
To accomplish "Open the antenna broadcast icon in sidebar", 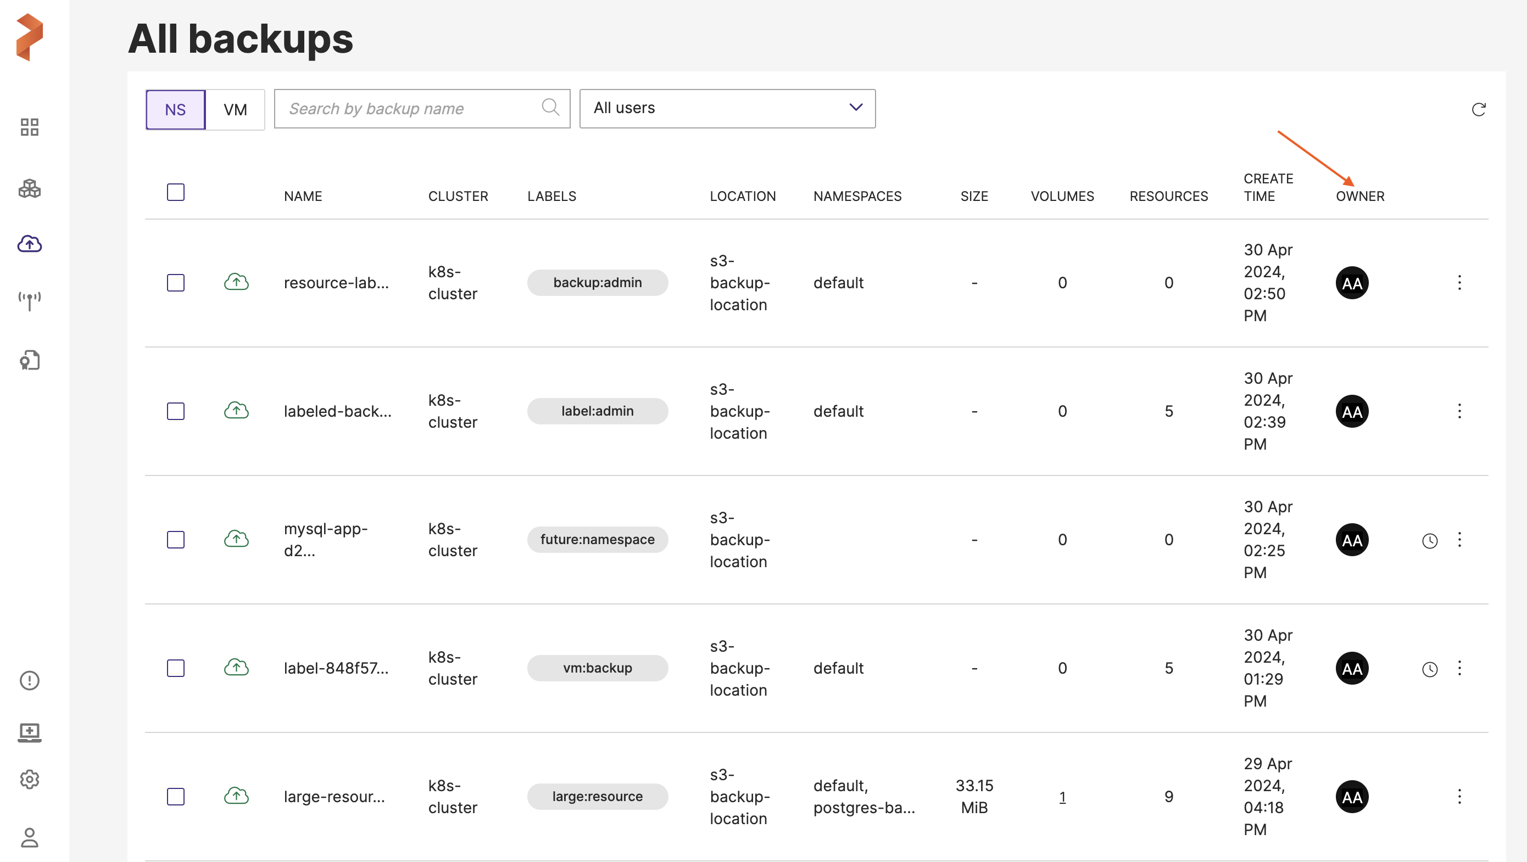I will pos(29,300).
